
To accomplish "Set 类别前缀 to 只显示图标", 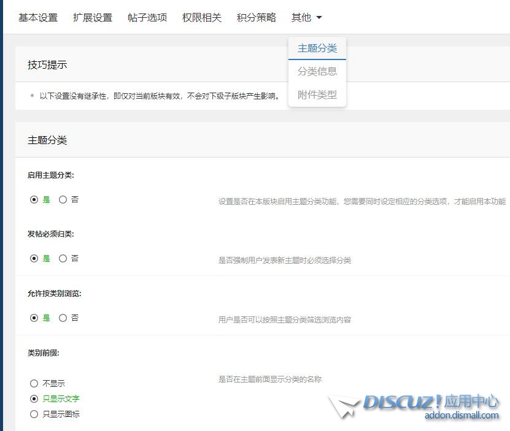I will 34,414.
